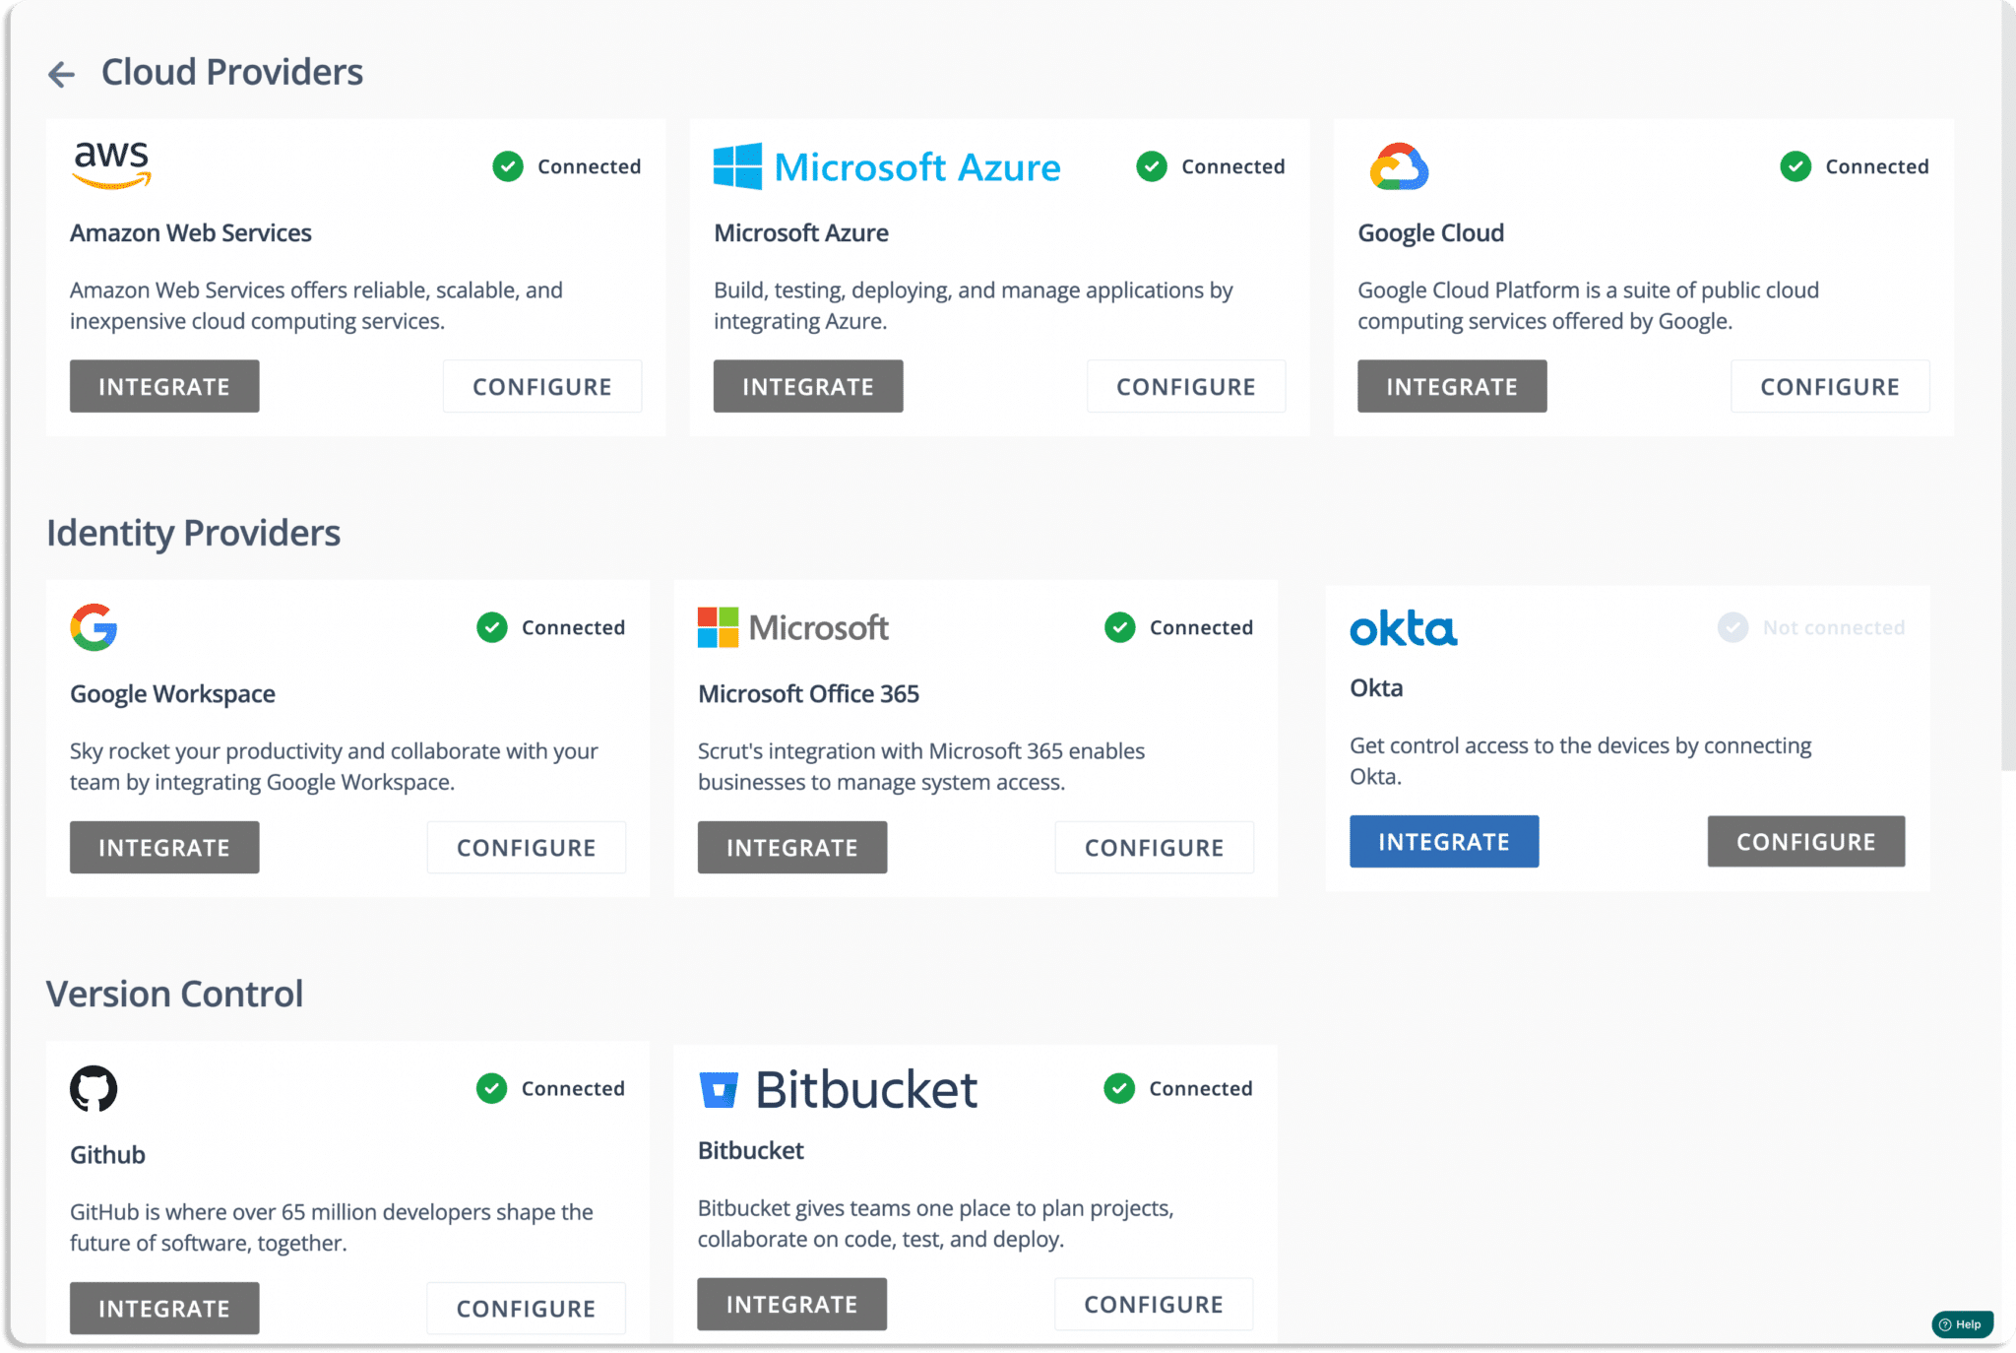The height and width of the screenshot is (1353, 2016).
Task: Click the Bitbucket Connected status text
Action: (1201, 1088)
